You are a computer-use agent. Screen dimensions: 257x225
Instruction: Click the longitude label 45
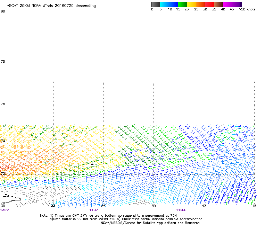[254, 206]
